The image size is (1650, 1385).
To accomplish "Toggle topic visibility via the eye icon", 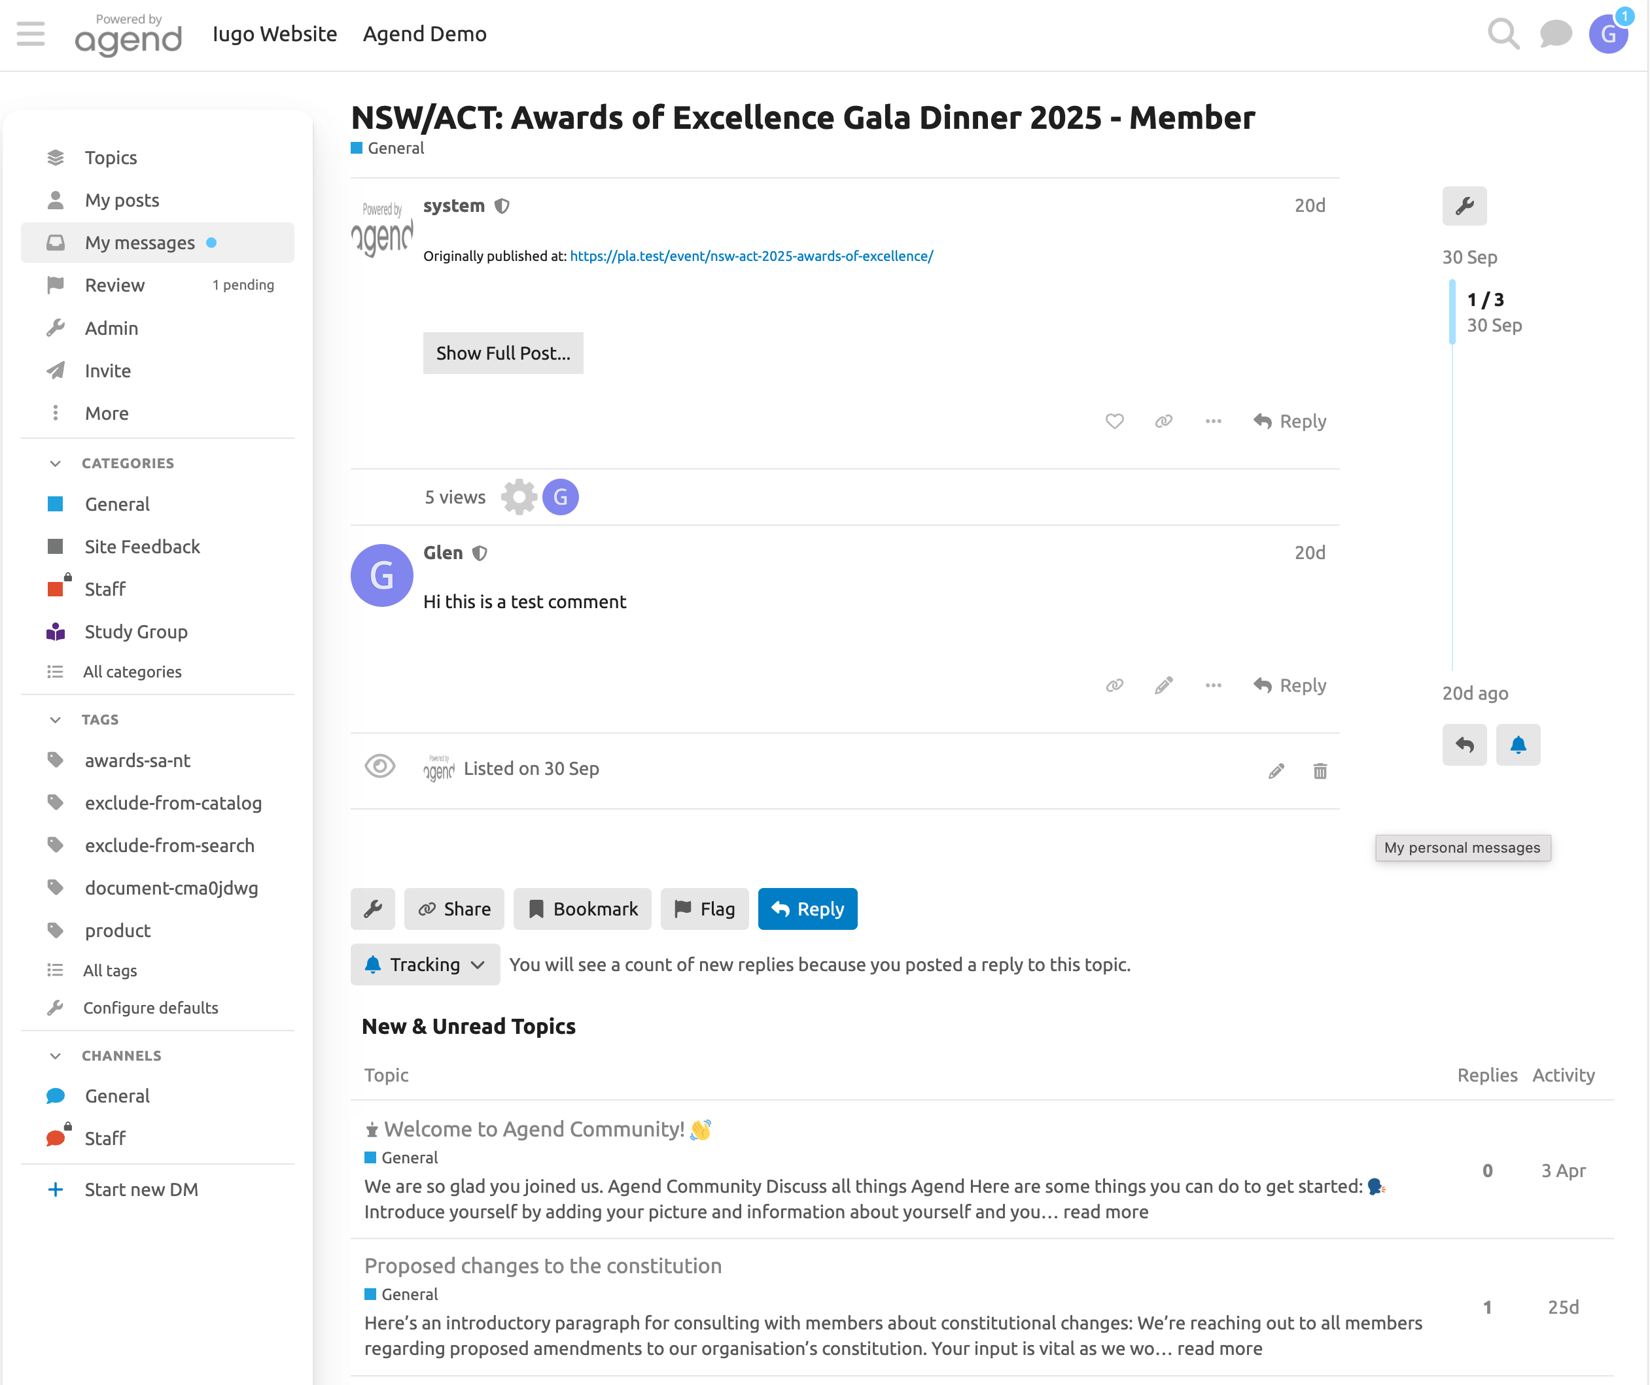I will coord(380,766).
